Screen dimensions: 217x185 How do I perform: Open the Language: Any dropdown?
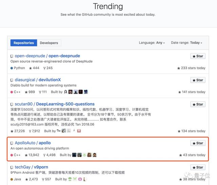pos(152,43)
